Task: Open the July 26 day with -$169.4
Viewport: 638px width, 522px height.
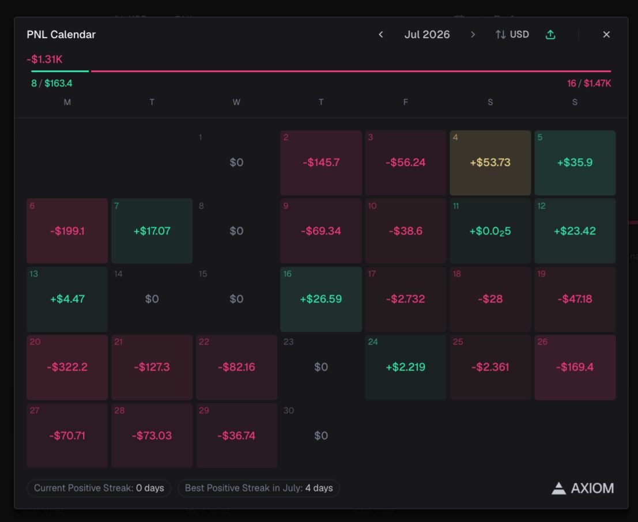Action: 575,368
